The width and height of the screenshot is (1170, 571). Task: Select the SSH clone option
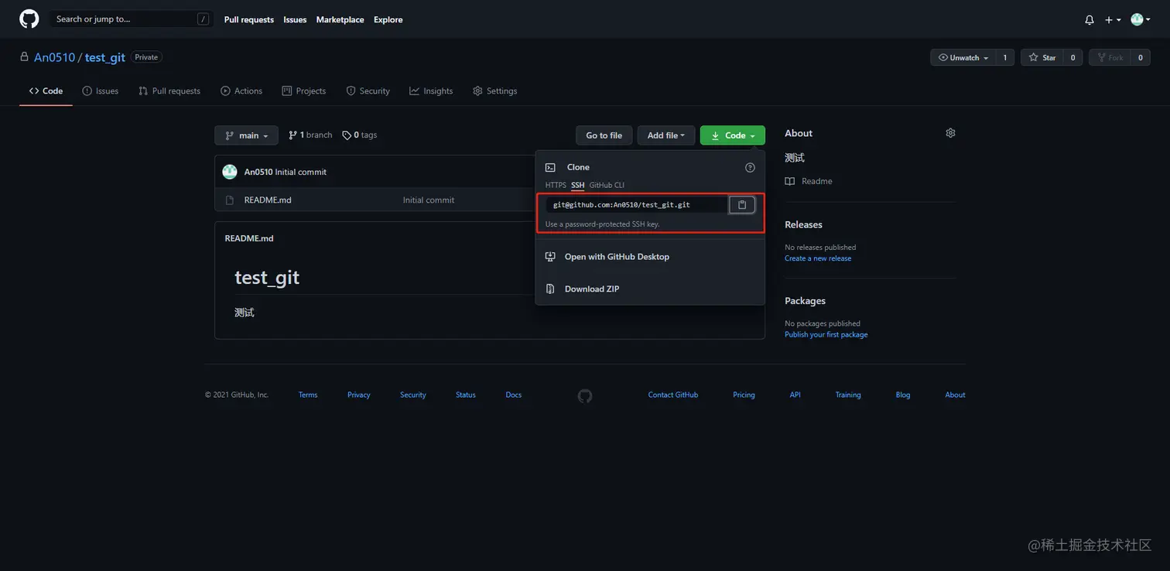tap(578, 185)
